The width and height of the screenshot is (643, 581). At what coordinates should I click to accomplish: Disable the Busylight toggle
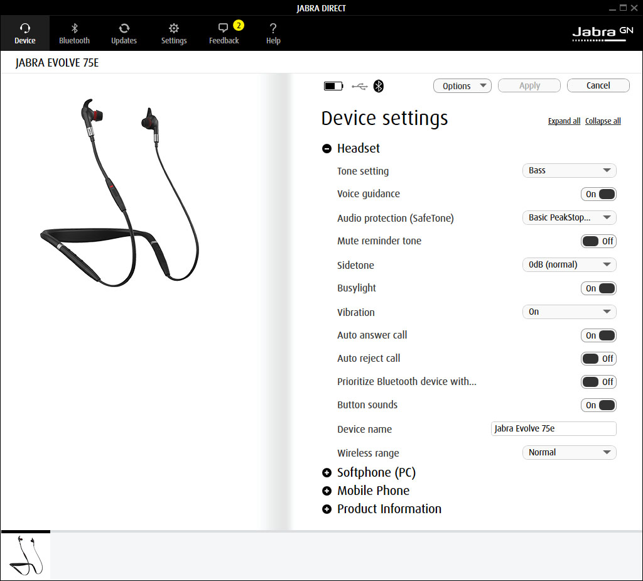[598, 288]
